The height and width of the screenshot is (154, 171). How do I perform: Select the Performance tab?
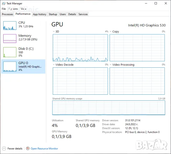[23, 14]
